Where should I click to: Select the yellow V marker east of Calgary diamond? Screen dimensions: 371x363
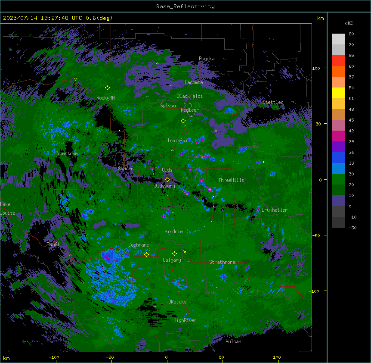(185, 252)
